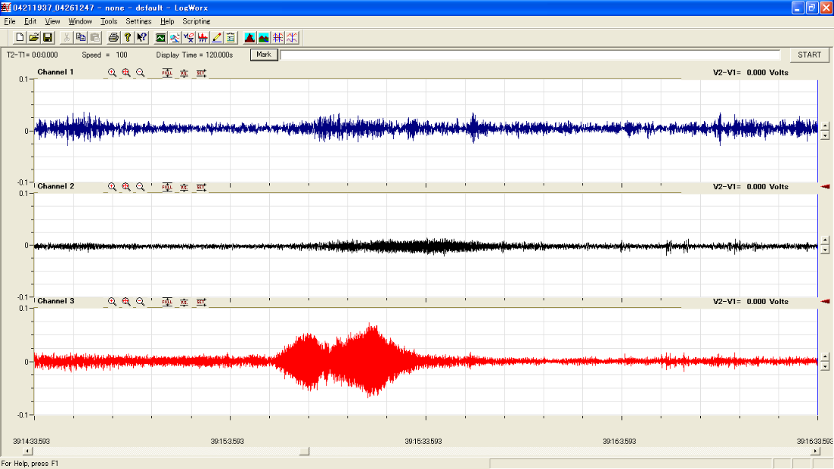
Task: Click the Mark button
Action: (x=264, y=55)
